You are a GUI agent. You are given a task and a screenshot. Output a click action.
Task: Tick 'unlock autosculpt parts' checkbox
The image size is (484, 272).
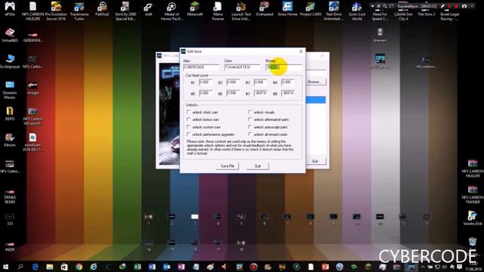pos(250,127)
